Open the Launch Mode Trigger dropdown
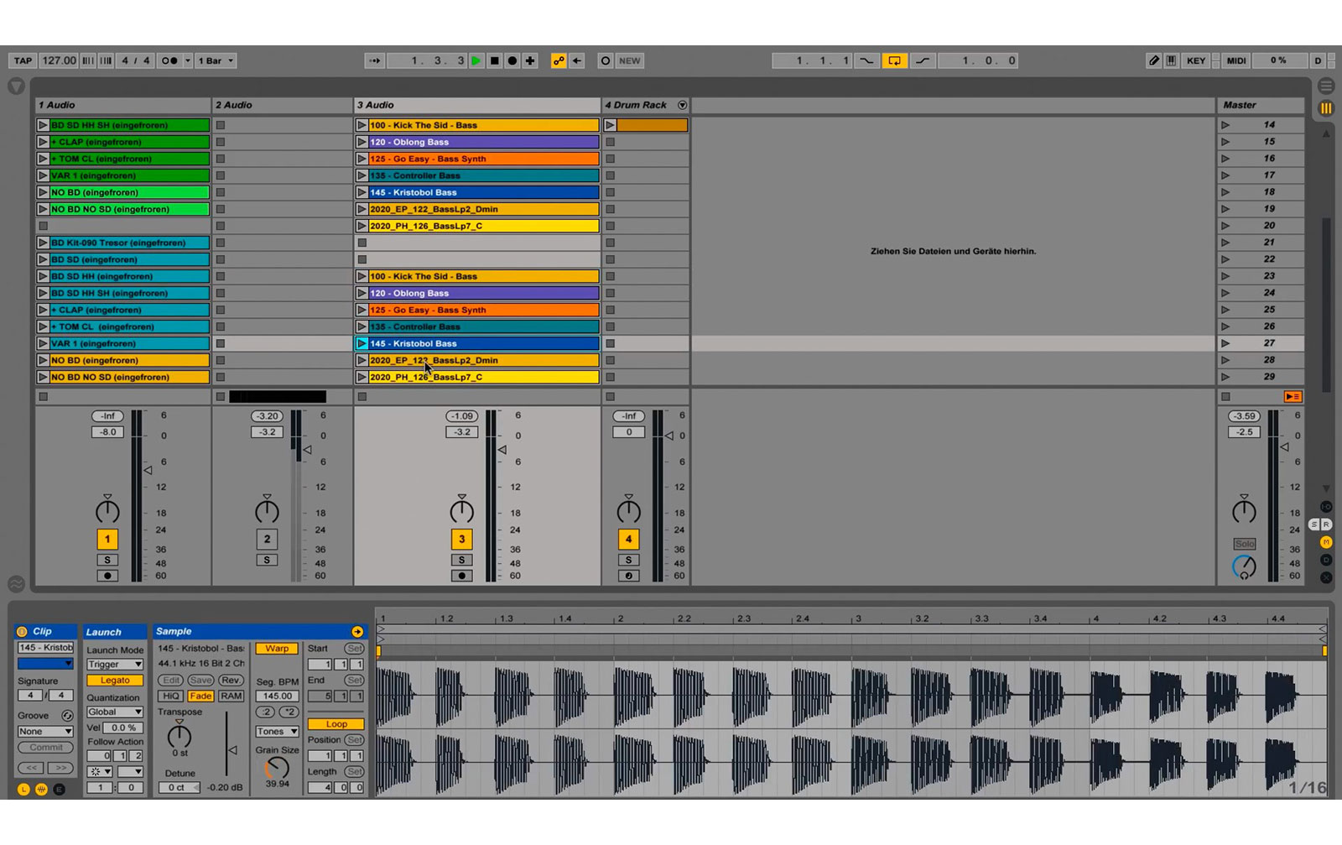This screenshot has height=845, width=1342. 115,664
